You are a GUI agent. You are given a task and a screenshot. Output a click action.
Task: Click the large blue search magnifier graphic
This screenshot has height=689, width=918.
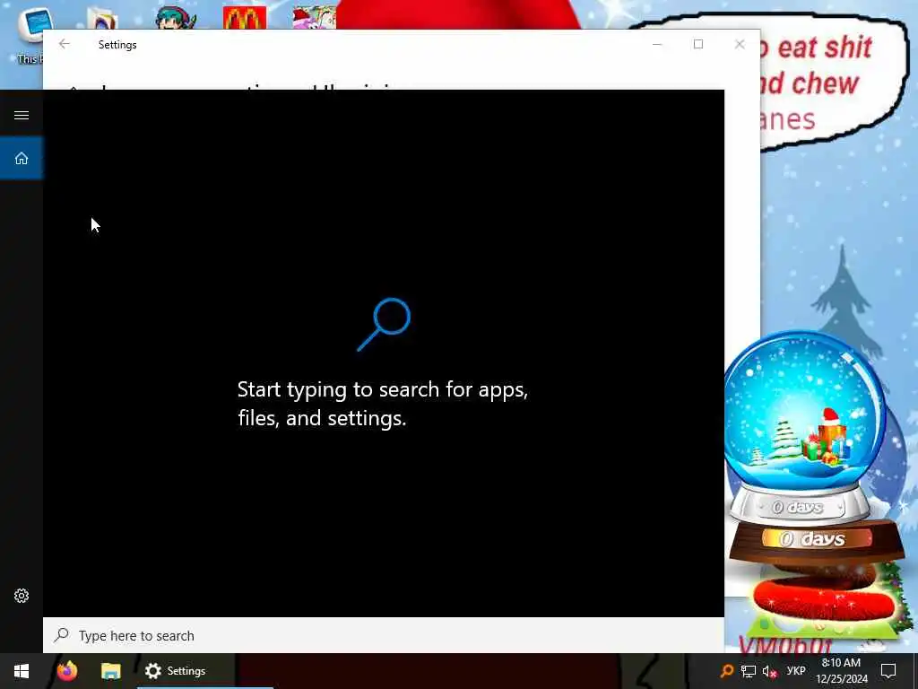point(384,325)
